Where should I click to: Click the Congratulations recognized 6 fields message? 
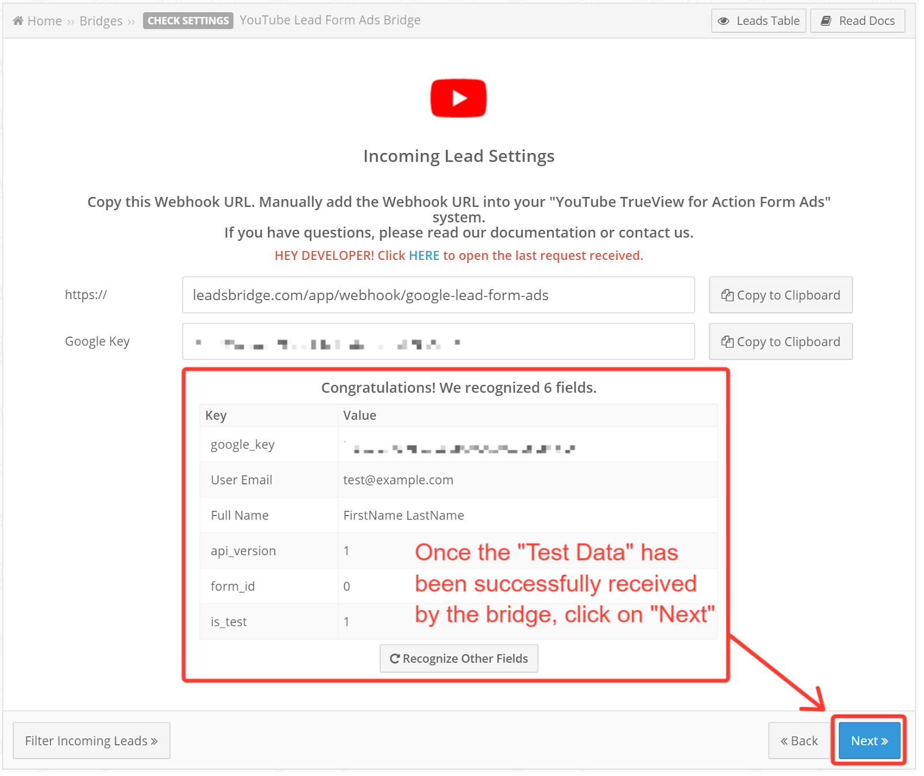459,388
